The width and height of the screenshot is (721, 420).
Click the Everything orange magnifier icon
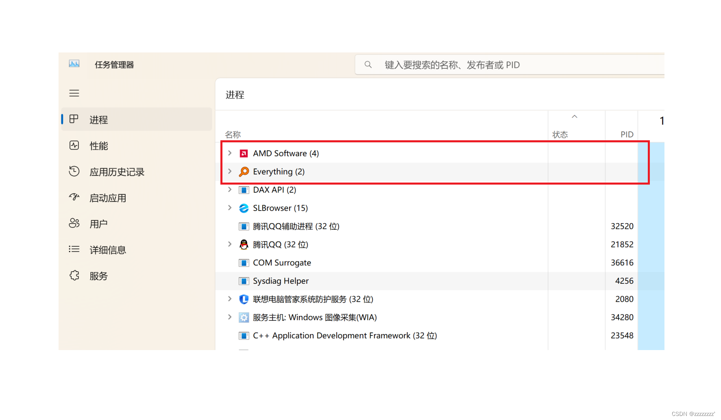click(244, 172)
